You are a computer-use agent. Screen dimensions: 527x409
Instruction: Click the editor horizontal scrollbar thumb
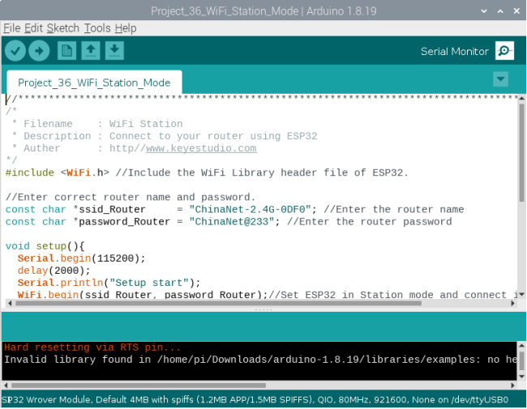218,303
